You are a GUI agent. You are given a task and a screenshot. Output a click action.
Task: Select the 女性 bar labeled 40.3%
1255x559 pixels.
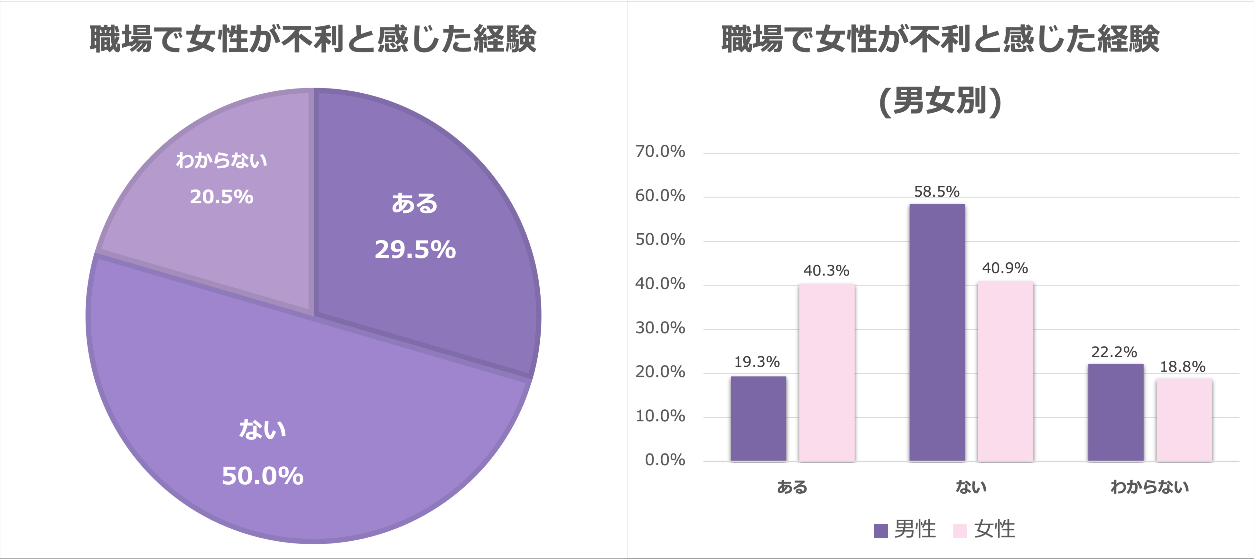(827, 372)
